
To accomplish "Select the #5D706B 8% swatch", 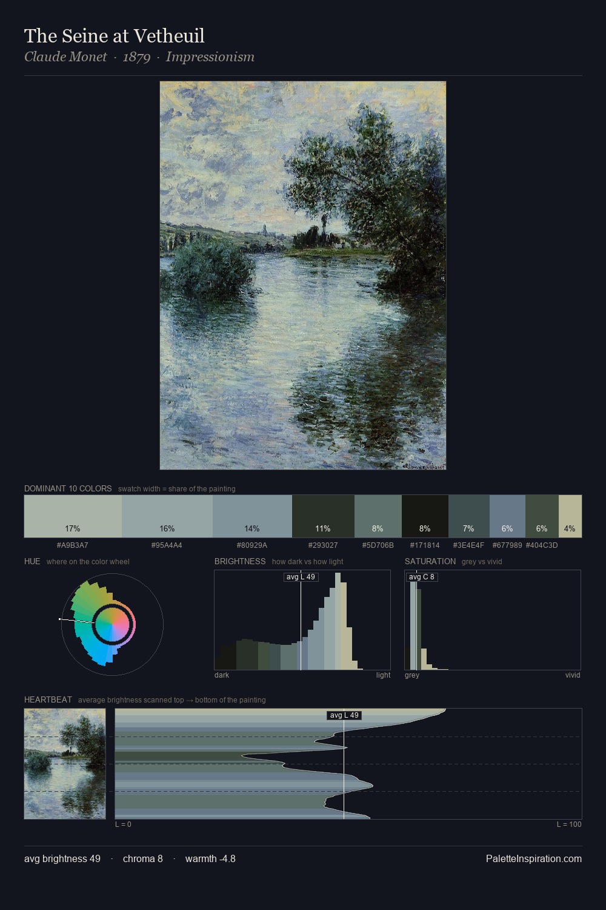I will tap(378, 516).
